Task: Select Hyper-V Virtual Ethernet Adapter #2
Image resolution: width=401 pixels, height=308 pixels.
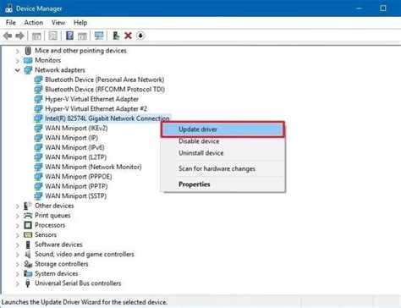Action: click(96, 108)
